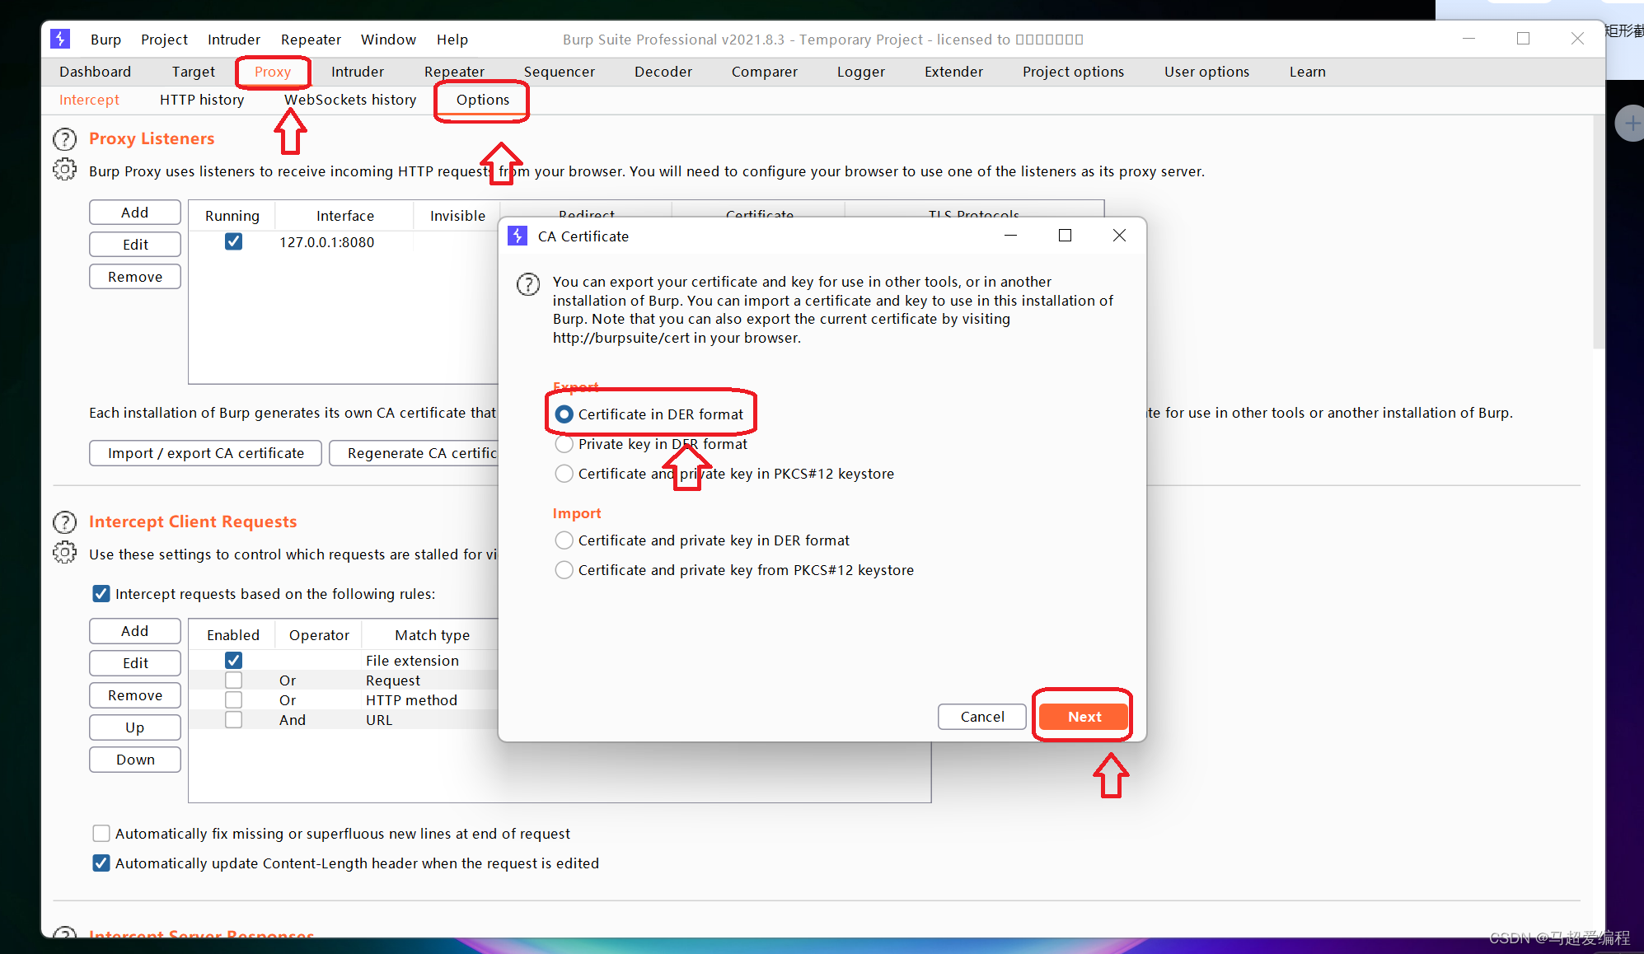Screen dimensions: 1644x954
Task: Open the Project menu
Action: [x=164, y=40]
